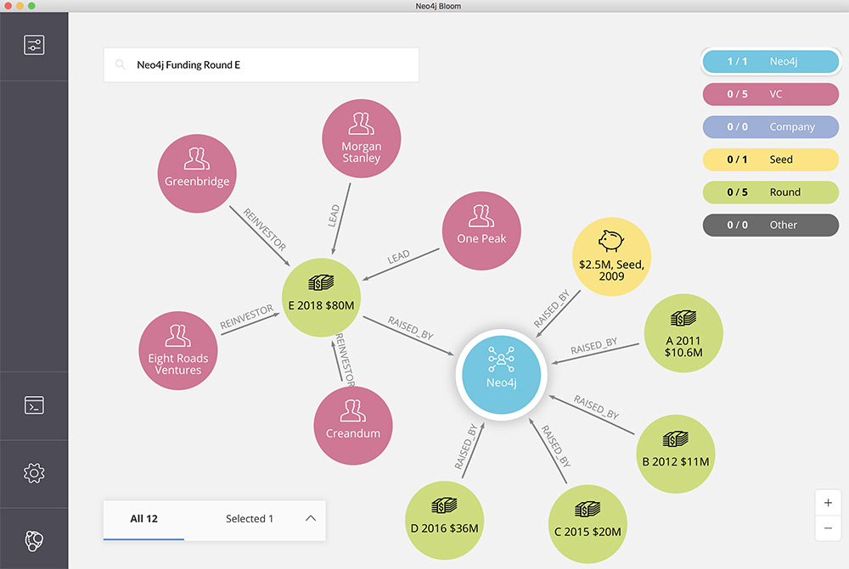Toggle the Round category in legend
Screen dimensions: 849x569
click(x=770, y=192)
